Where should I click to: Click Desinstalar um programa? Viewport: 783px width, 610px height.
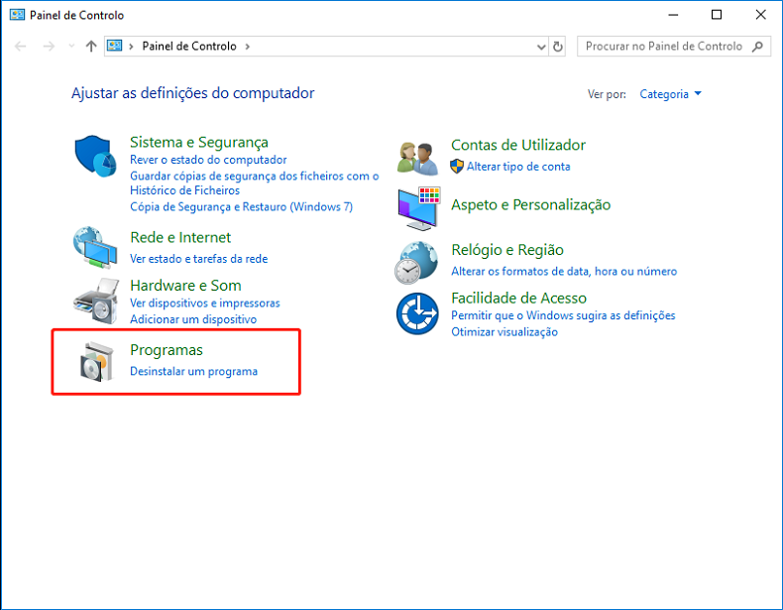point(193,371)
